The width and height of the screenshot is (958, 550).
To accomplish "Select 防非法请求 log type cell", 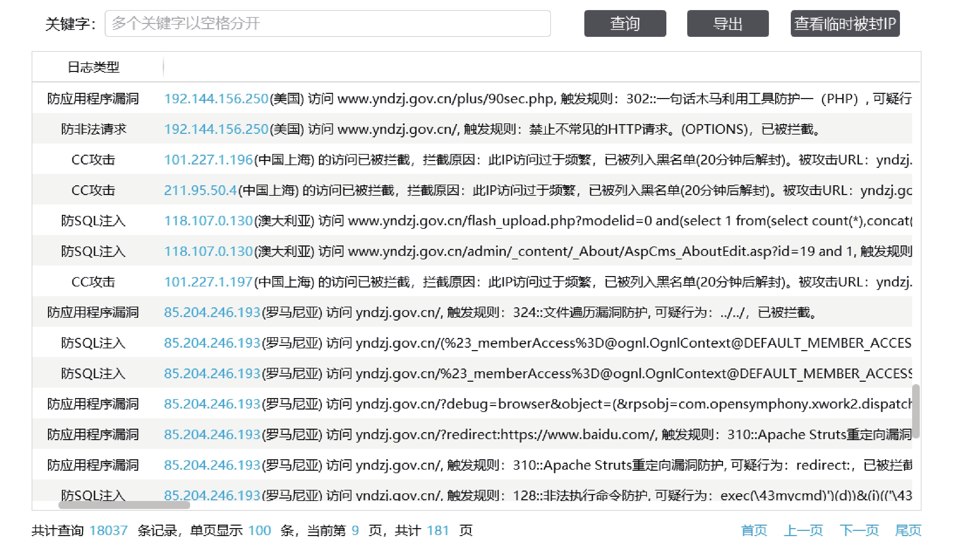I will tap(93, 129).
